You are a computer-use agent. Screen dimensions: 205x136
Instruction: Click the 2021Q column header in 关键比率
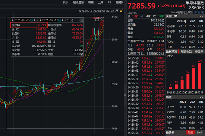[182, 21]
